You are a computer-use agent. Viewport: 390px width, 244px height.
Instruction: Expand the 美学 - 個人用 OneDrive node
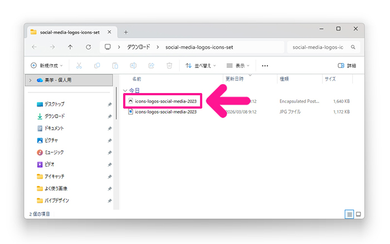click(x=30, y=80)
